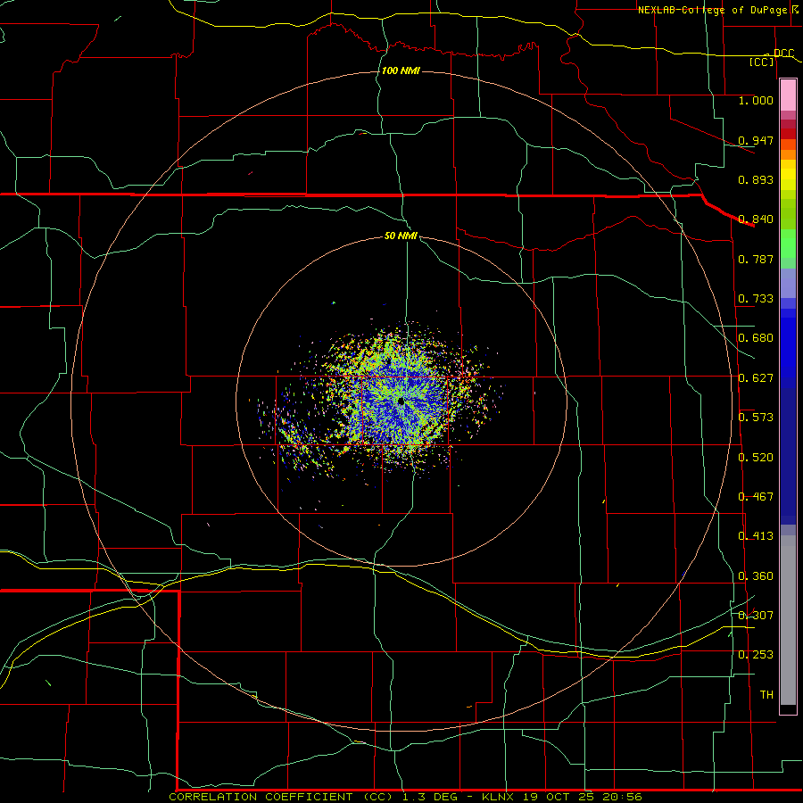Viewport: 803px width, 803px height.
Task: Select the 0.360 legend value
Action: click(756, 576)
